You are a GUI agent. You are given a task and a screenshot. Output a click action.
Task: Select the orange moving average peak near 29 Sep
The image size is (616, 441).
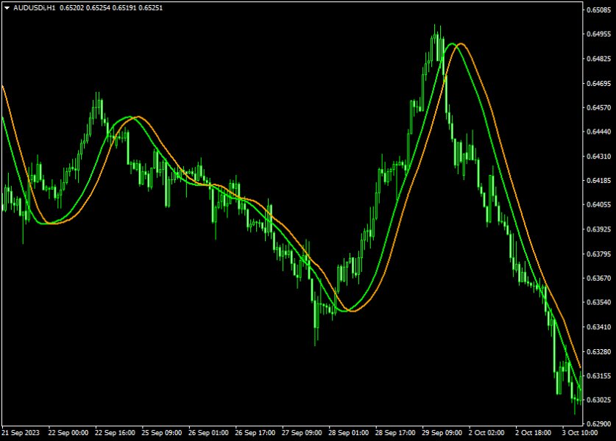pos(461,44)
